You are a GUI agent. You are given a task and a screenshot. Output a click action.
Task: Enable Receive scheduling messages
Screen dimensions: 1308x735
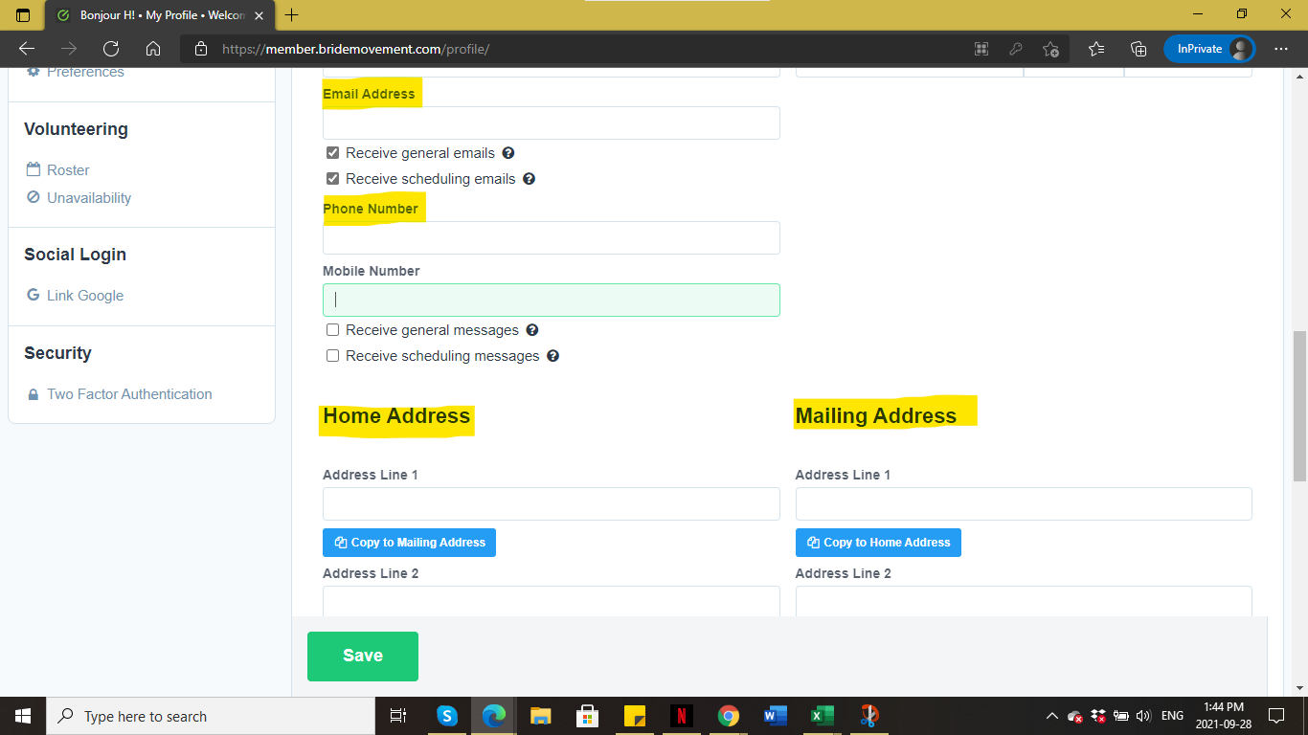[332, 356]
